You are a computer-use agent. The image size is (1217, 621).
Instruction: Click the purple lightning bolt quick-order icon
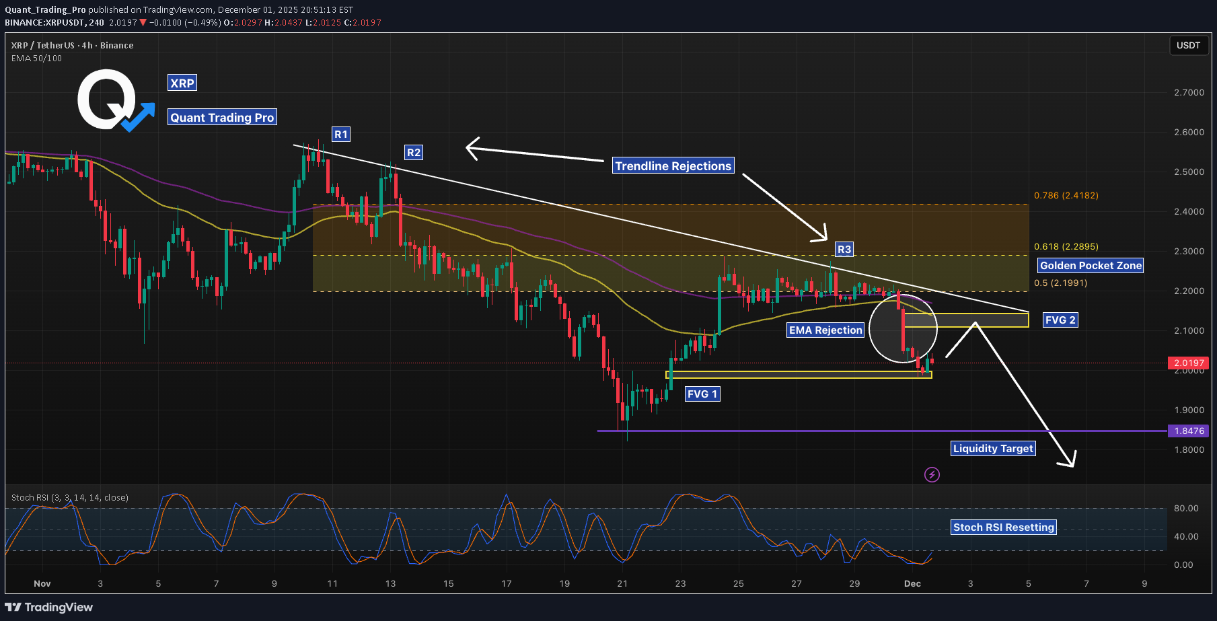tap(932, 474)
